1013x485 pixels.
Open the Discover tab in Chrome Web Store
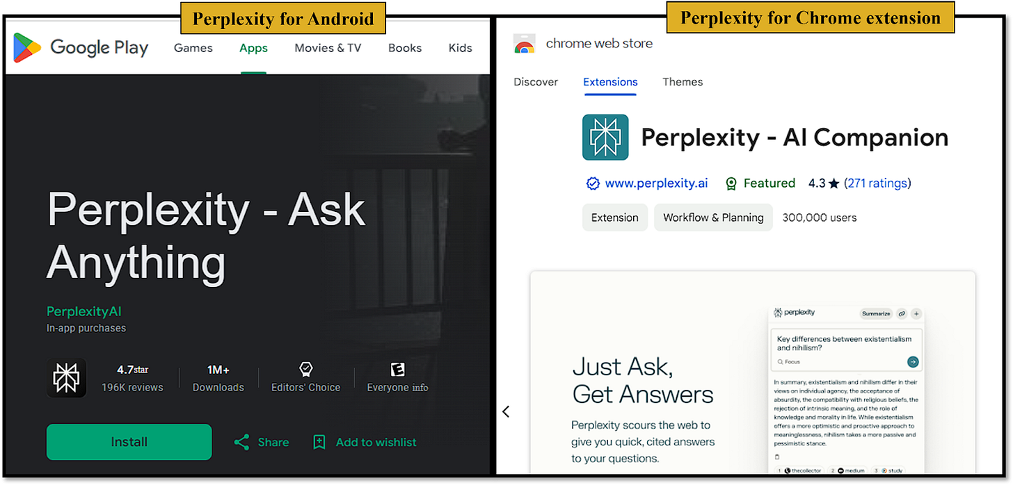pos(536,82)
